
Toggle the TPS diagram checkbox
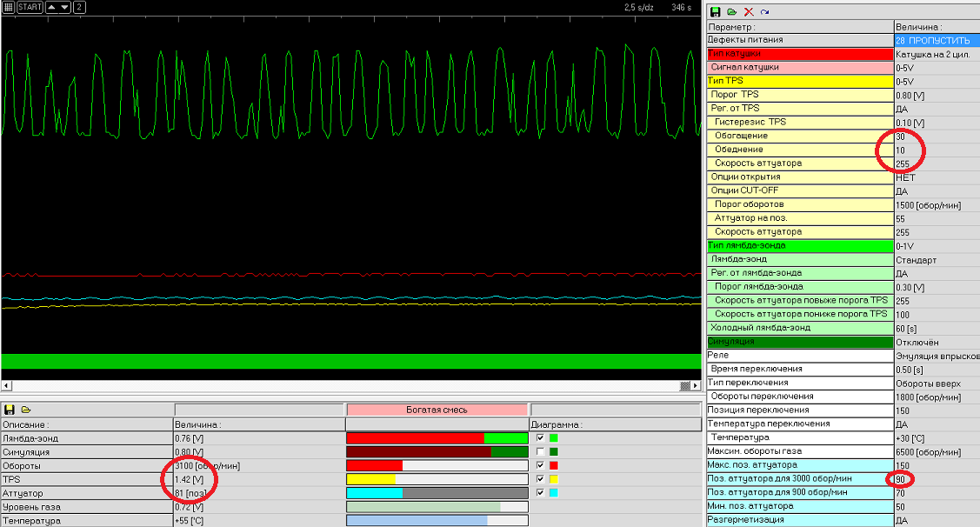pyautogui.click(x=541, y=479)
